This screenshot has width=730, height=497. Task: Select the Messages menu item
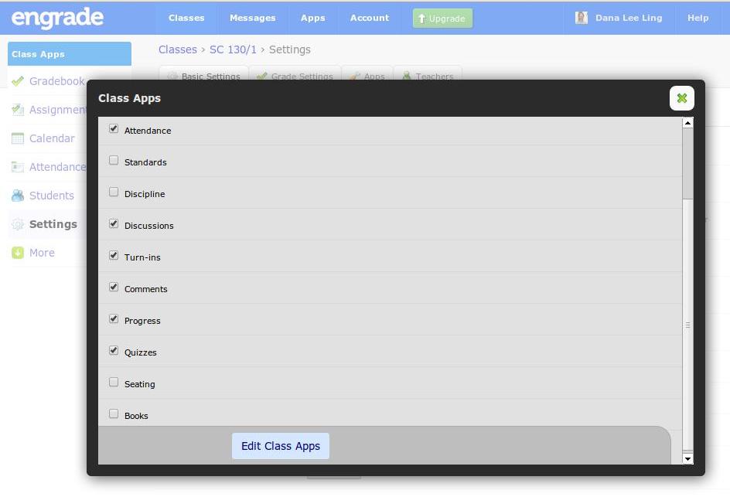pos(252,18)
